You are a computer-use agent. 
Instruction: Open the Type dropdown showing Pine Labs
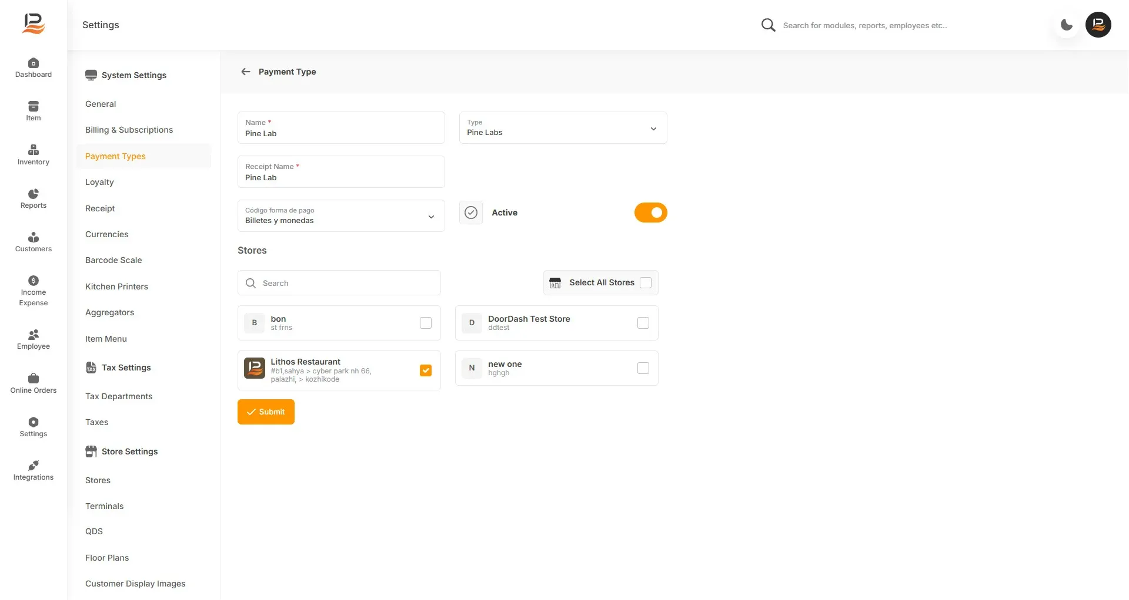point(563,128)
